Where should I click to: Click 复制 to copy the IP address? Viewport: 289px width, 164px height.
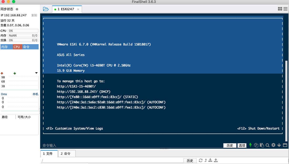pos(34,15)
